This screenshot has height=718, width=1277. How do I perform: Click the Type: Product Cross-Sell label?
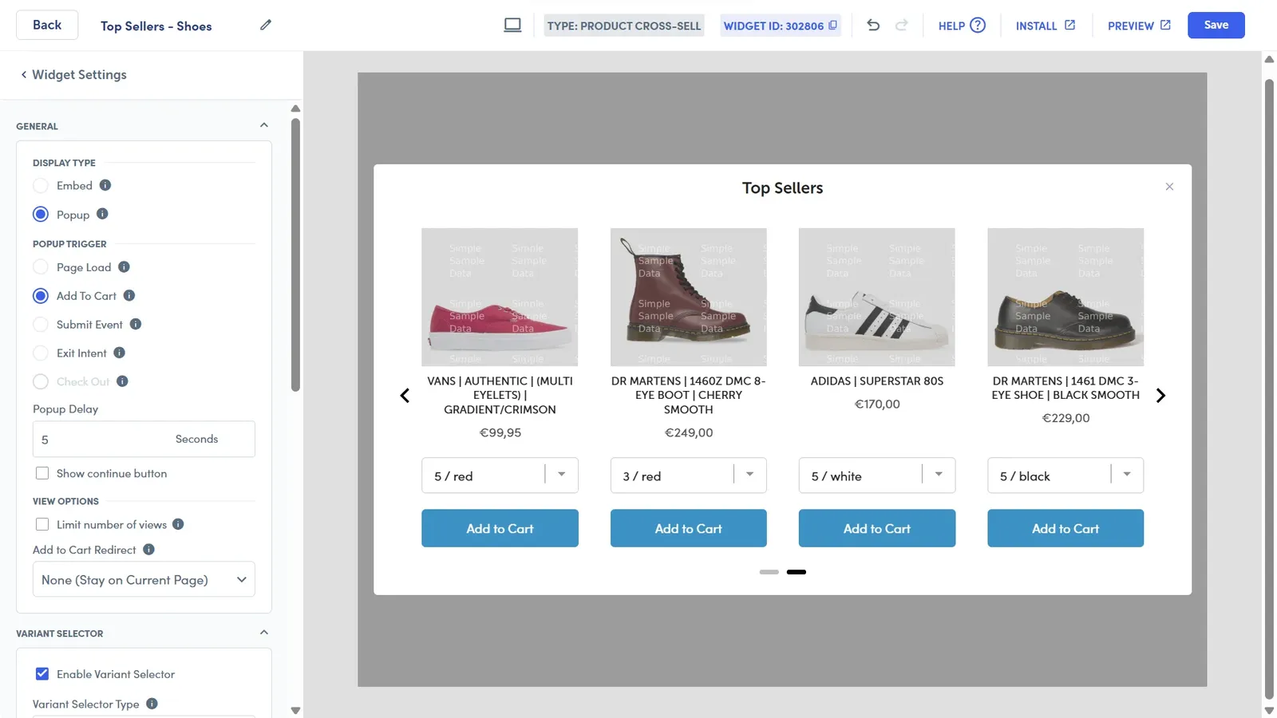coord(624,26)
